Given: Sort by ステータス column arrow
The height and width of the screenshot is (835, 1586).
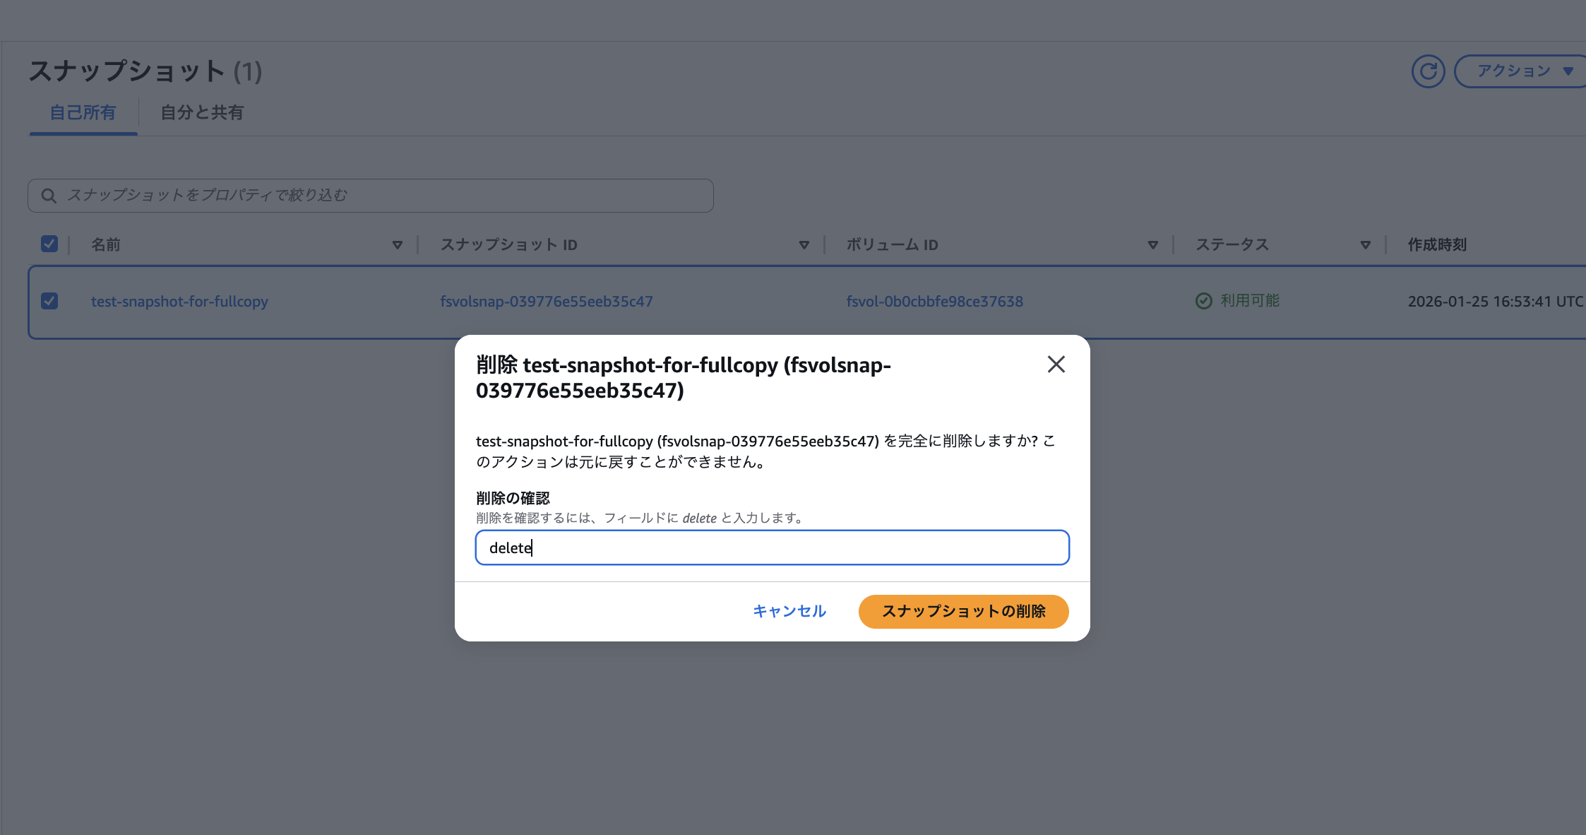Looking at the screenshot, I should pyautogui.click(x=1365, y=245).
